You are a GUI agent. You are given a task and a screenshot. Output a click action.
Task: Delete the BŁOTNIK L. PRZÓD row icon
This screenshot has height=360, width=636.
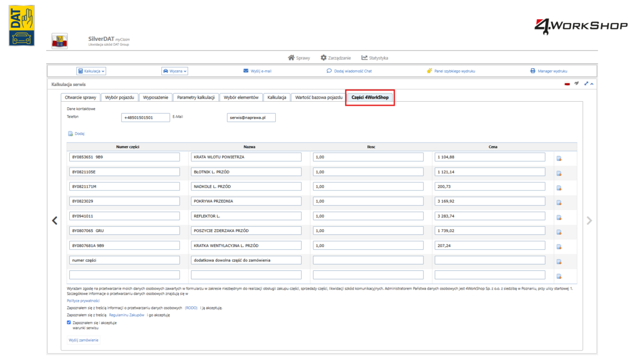(x=559, y=173)
